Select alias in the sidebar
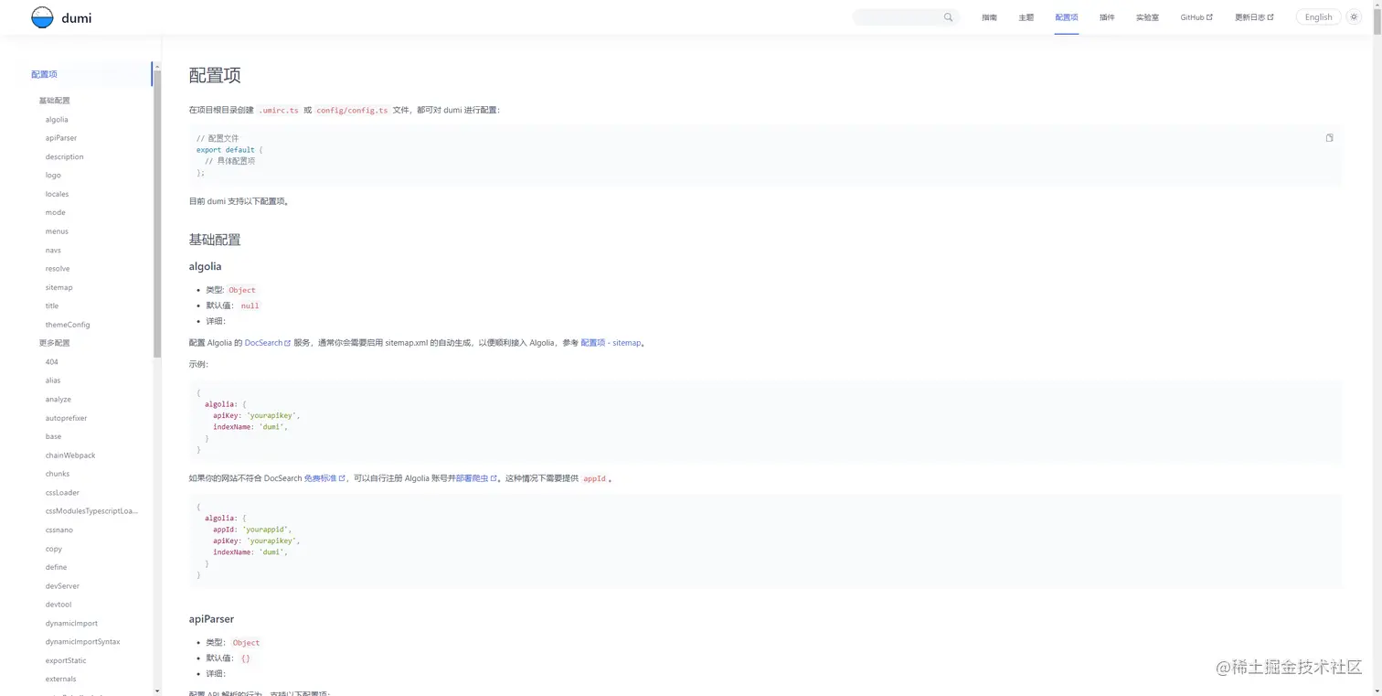 (x=53, y=380)
